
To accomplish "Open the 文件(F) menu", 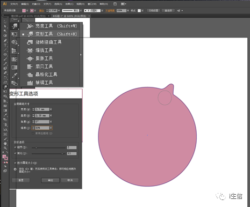I will coord(14,4).
